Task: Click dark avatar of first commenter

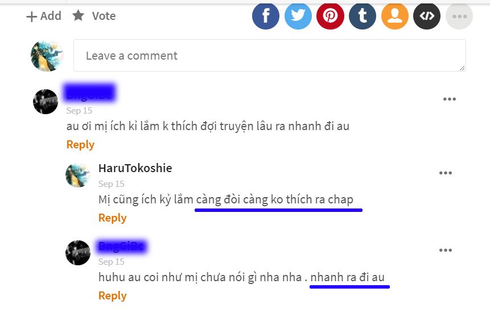Action: tap(46, 101)
